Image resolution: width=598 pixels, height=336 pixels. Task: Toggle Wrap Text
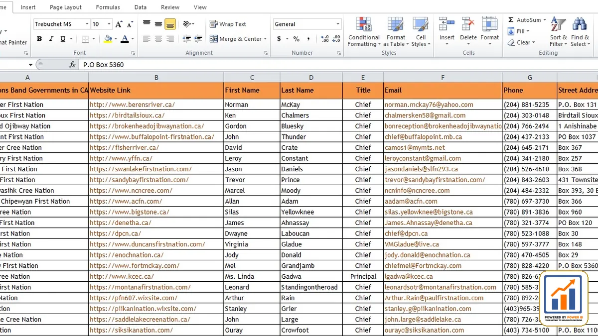point(228,24)
